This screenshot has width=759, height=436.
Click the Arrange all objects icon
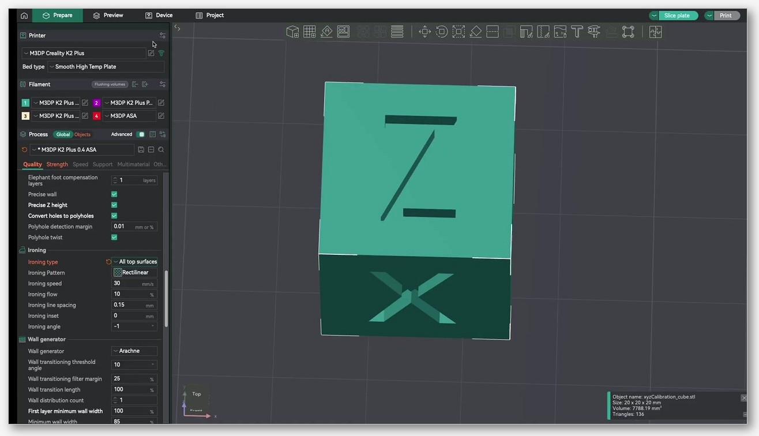click(x=343, y=32)
